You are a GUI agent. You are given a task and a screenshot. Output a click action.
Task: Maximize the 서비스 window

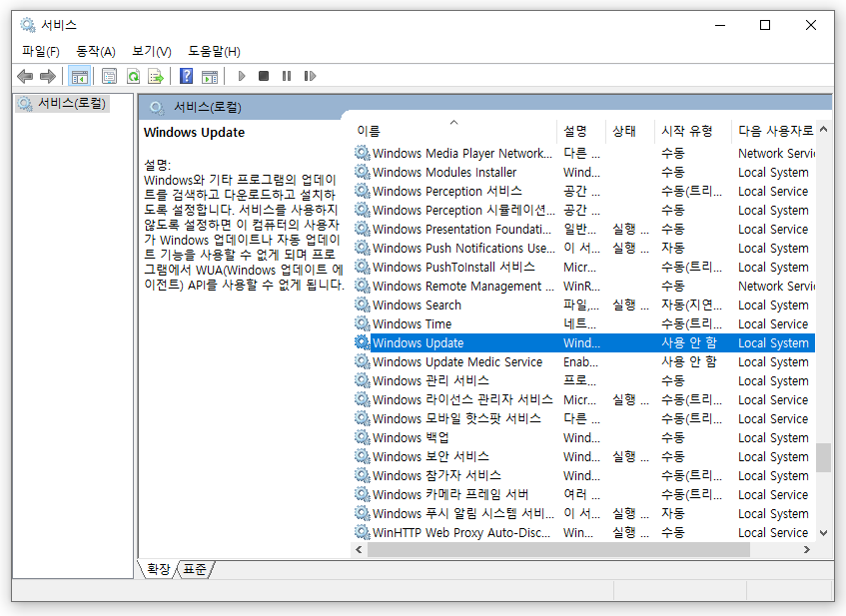pyautogui.click(x=764, y=25)
